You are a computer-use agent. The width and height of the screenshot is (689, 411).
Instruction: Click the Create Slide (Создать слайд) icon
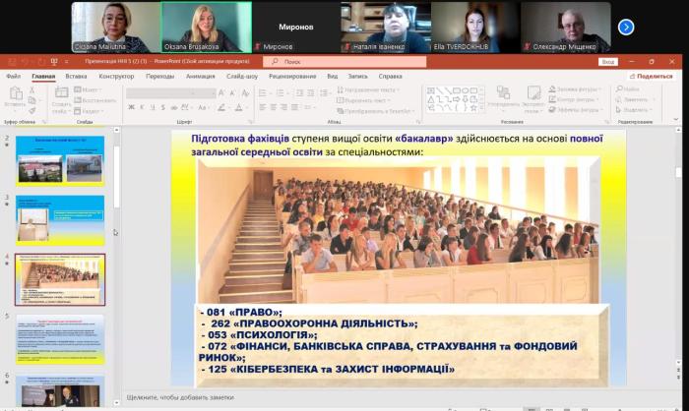click(61, 96)
